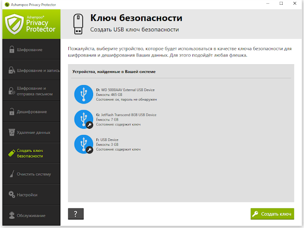
Task: Click the padlock icon beside Шифрование
Action: [11, 49]
